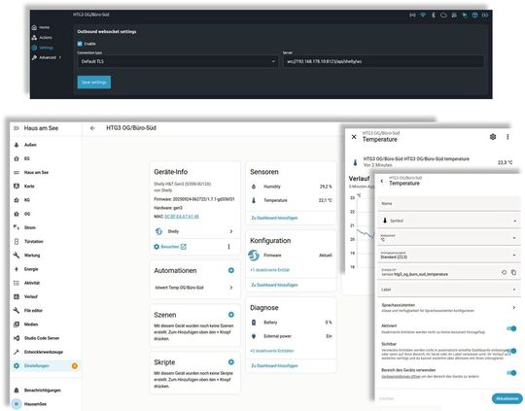Open Home in the Shelly web interface
The height and width of the screenshot is (411, 525).
click(41, 27)
